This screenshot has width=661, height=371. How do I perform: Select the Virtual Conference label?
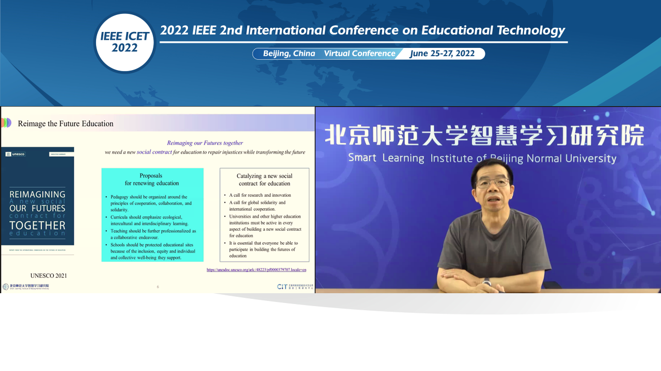pos(359,53)
